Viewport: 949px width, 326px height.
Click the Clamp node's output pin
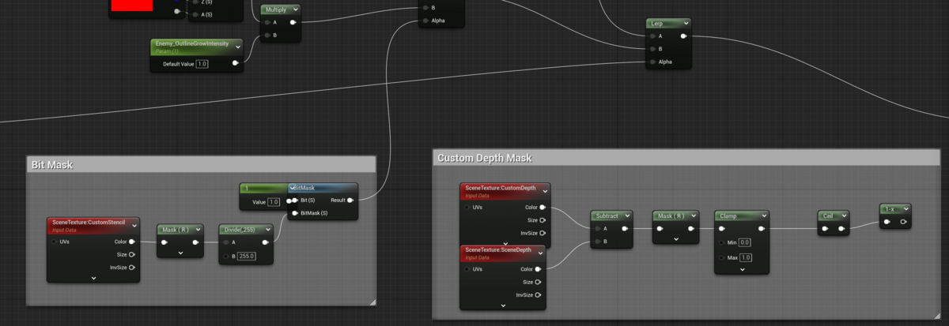pyautogui.click(x=762, y=229)
